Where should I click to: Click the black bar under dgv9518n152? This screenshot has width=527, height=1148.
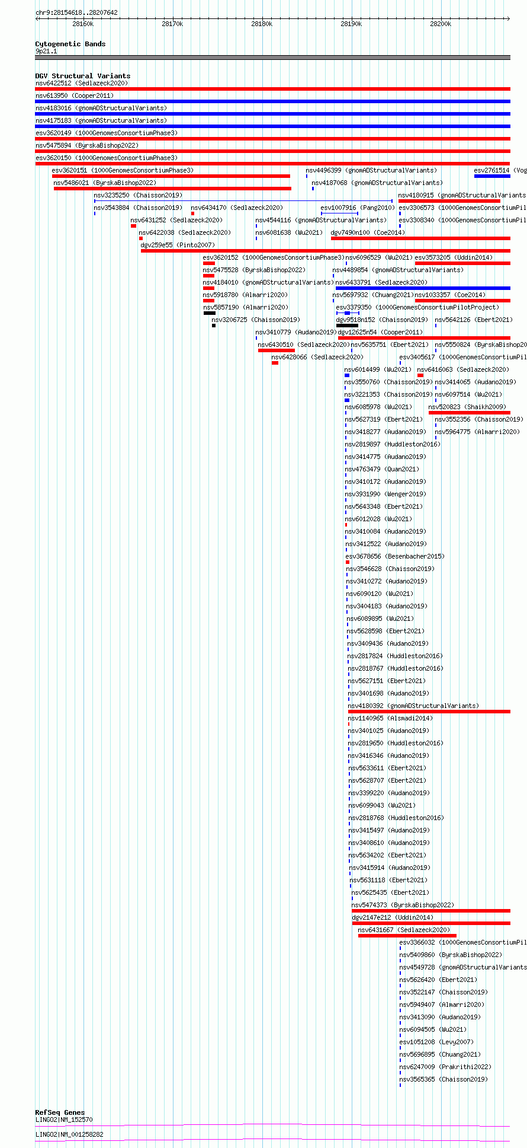[x=347, y=326]
